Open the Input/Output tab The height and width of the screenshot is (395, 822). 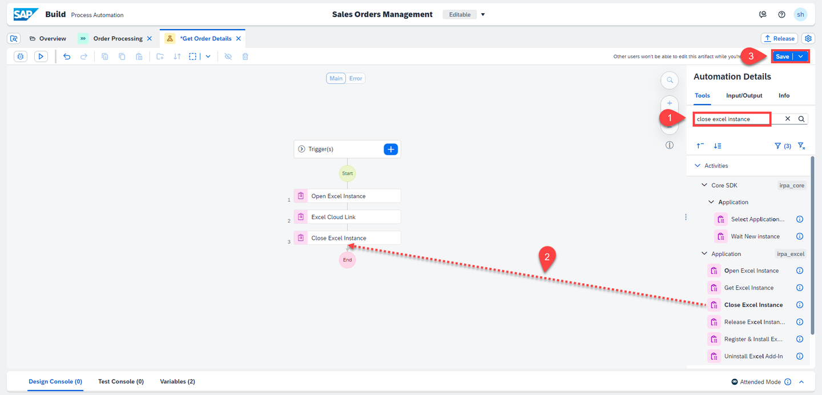(x=744, y=95)
